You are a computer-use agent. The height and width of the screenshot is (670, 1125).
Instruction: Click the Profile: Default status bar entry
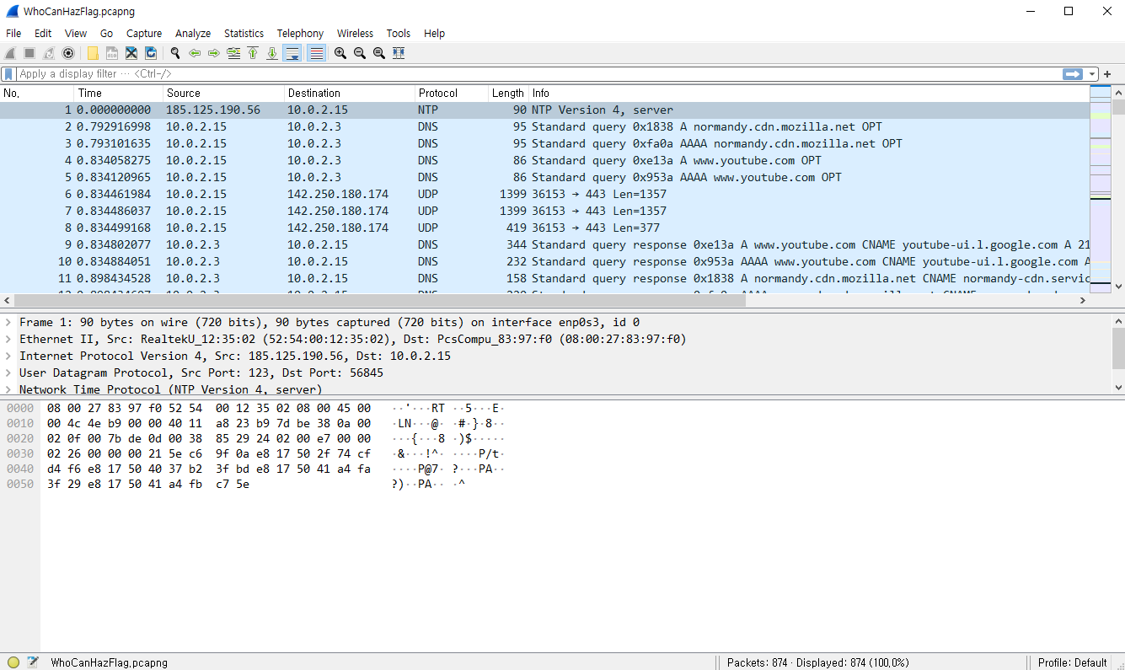[x=1072, y=662]
